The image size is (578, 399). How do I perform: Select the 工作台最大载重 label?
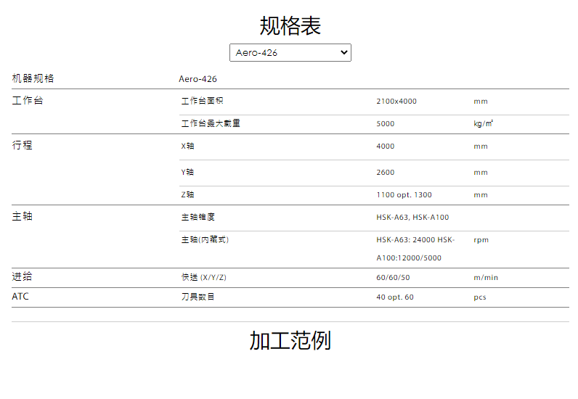pyautogui.click(x=211, y=123)
